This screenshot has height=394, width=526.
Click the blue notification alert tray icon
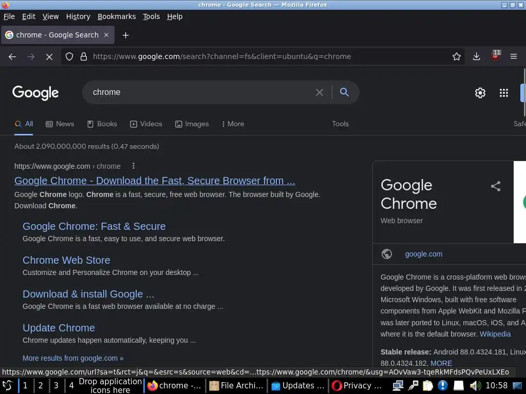coord(443,386)
